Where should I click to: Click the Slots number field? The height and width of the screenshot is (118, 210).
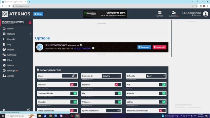click(68, 76)
